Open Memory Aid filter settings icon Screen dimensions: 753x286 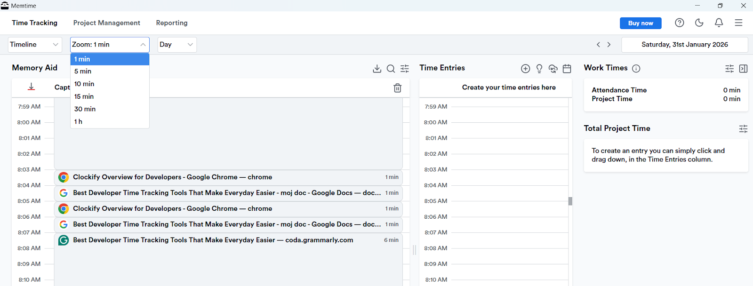[405, 69]
